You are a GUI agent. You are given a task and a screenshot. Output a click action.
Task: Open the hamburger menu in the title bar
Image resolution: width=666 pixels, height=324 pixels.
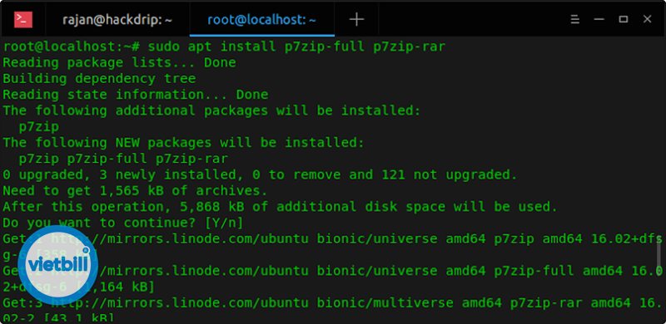(x=575, y=19)
